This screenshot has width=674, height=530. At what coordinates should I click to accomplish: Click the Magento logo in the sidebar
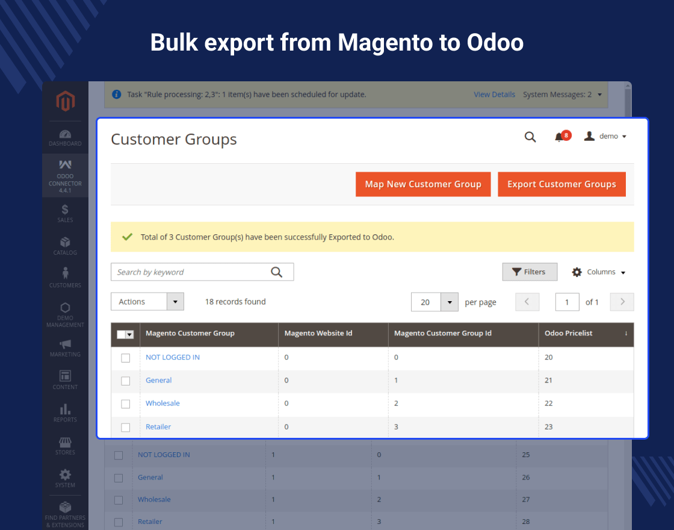(66, 101)
